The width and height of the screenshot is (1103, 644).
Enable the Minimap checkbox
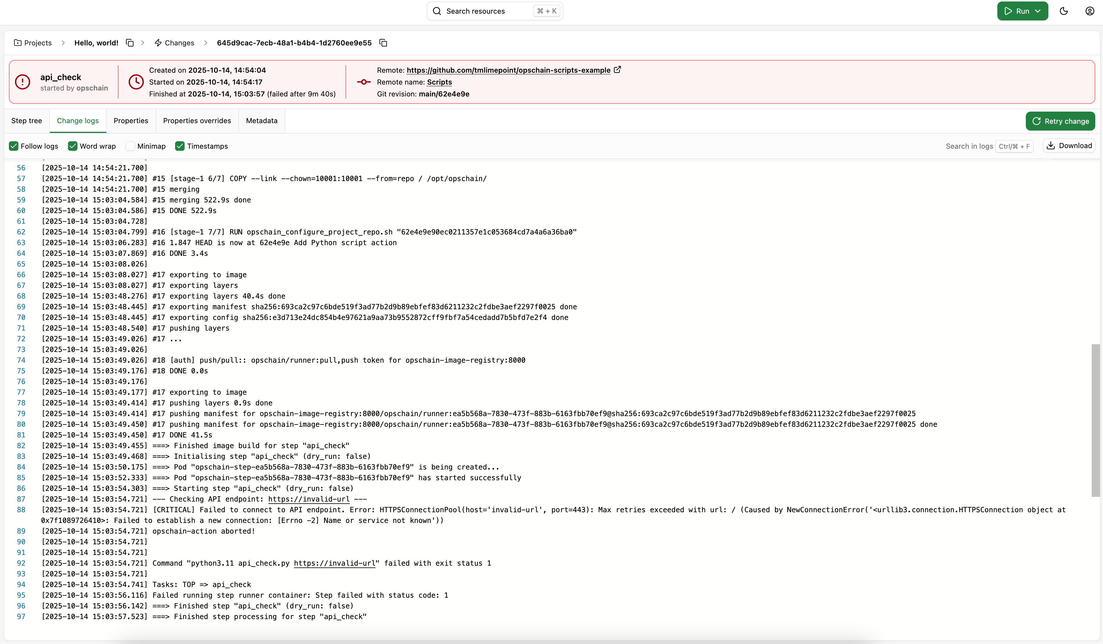(x=130, y=146)
